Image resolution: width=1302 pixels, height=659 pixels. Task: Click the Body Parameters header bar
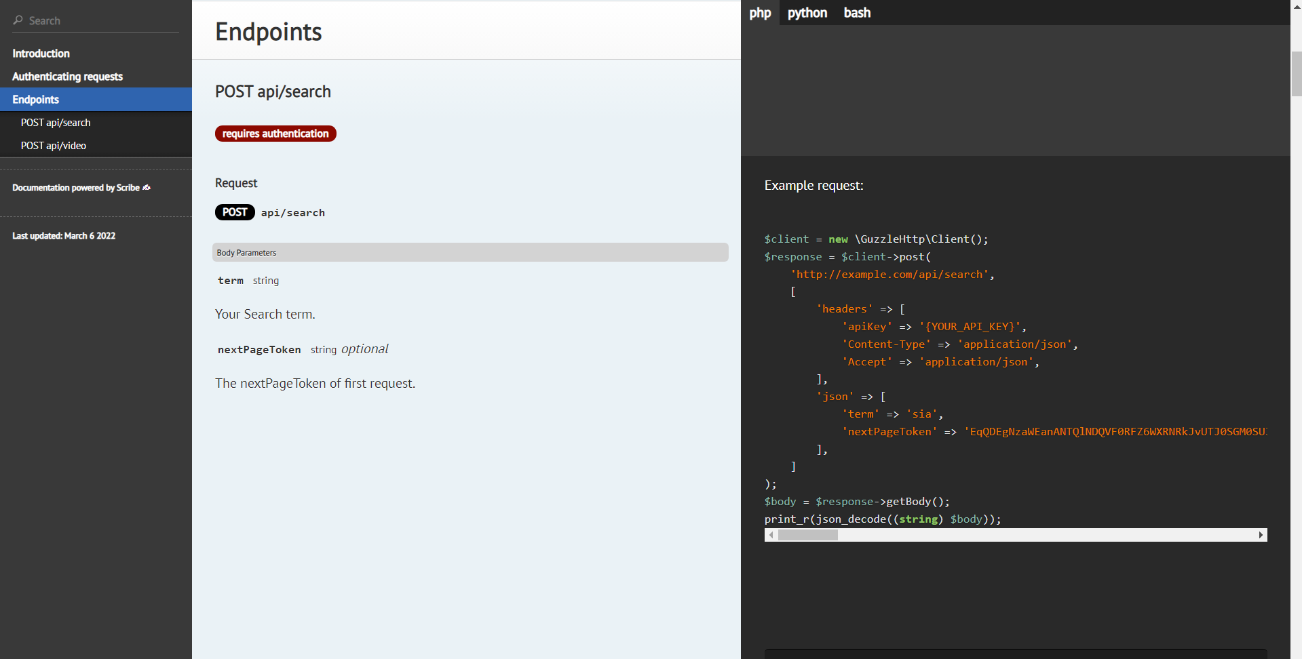coord(470,252)
